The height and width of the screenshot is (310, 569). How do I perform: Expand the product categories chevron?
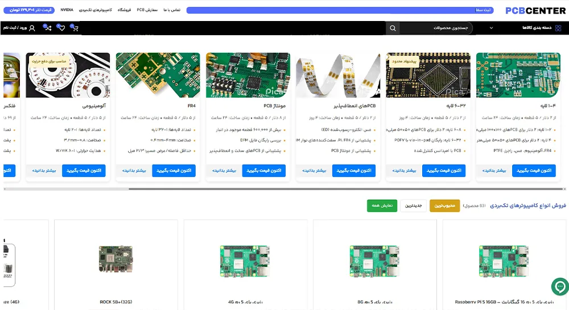click(491, 28)
